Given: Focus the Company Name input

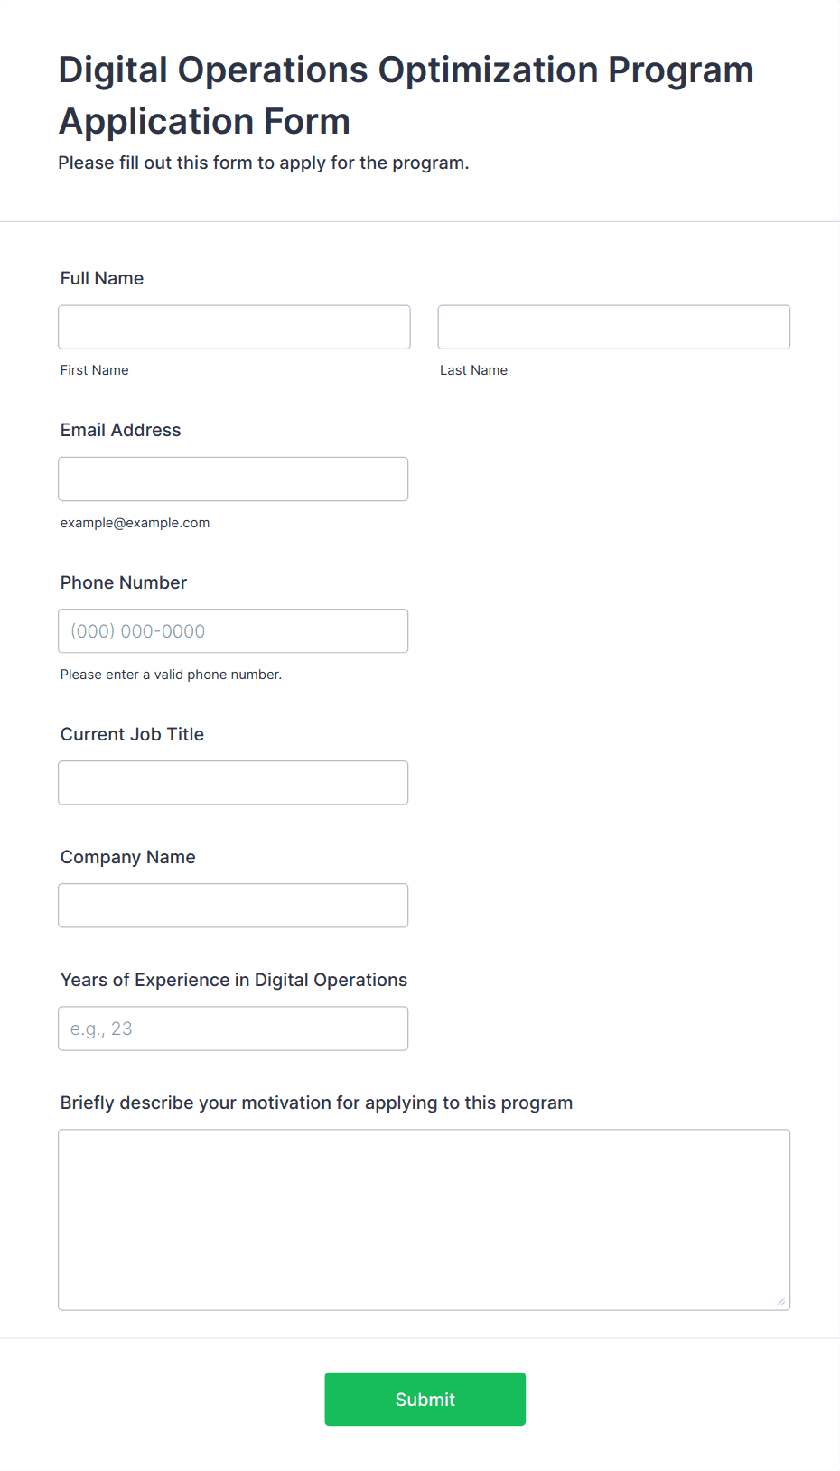Looking at the screenshot, I should click(x=233, y=905).
